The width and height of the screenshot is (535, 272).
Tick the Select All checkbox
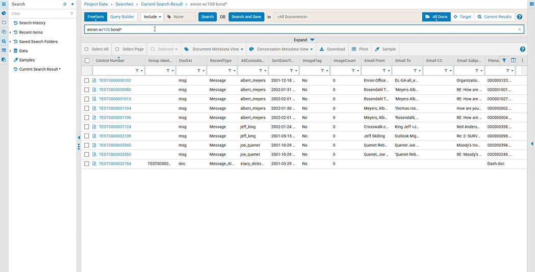click(86, 49)
